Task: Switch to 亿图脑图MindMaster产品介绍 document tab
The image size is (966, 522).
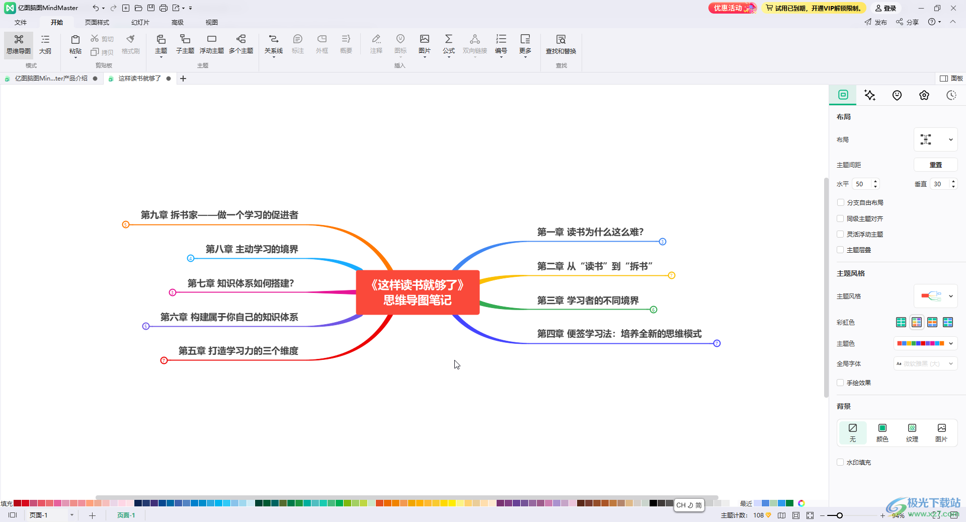Action: pyautogui.click(x=51, y=79)
